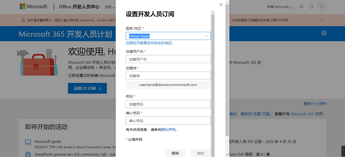Open the country/region dropdown showing United States
The width and height of the screenshot is (345, 157).
pyautogui.click(x=168, y=36)
